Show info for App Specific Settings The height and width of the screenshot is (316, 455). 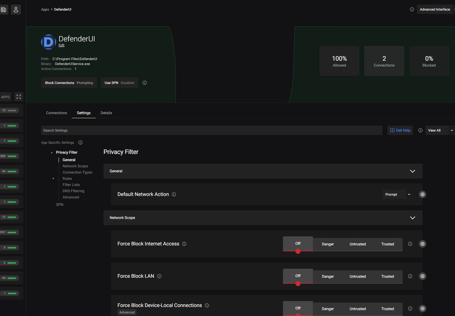[x=80, y=142]
